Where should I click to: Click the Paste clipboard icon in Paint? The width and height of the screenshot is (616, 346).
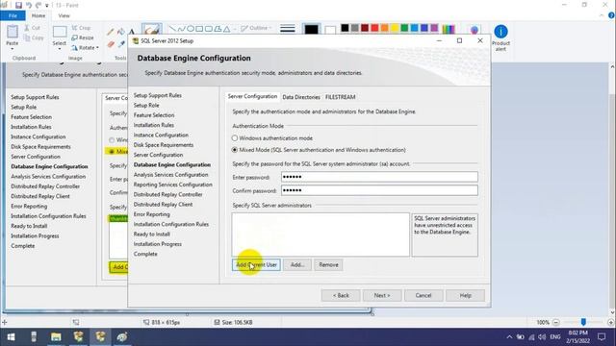pos(13,32)
